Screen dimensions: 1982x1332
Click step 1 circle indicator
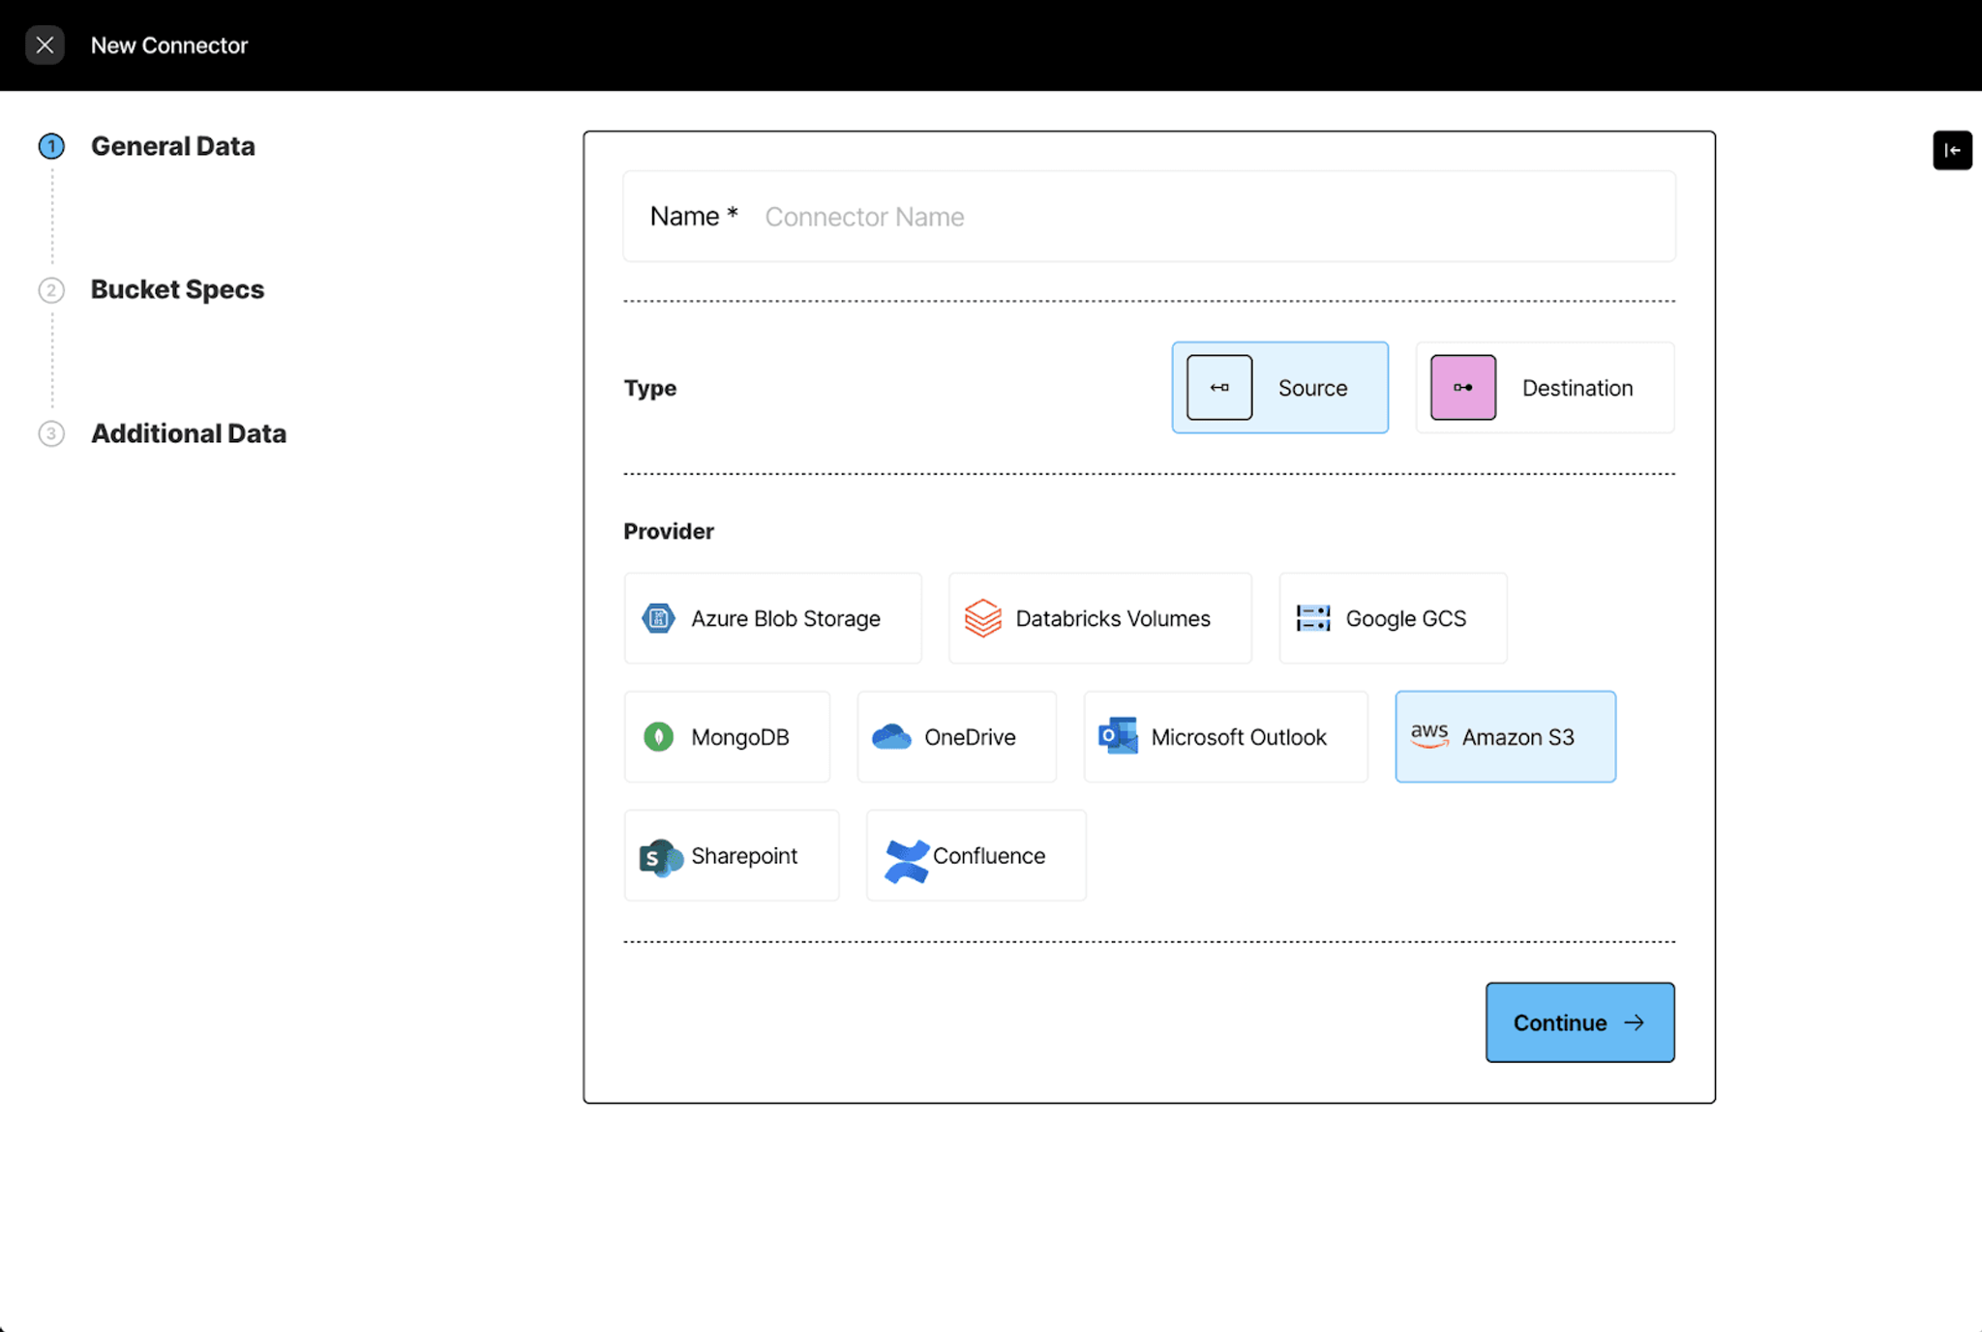pos(51,146)
